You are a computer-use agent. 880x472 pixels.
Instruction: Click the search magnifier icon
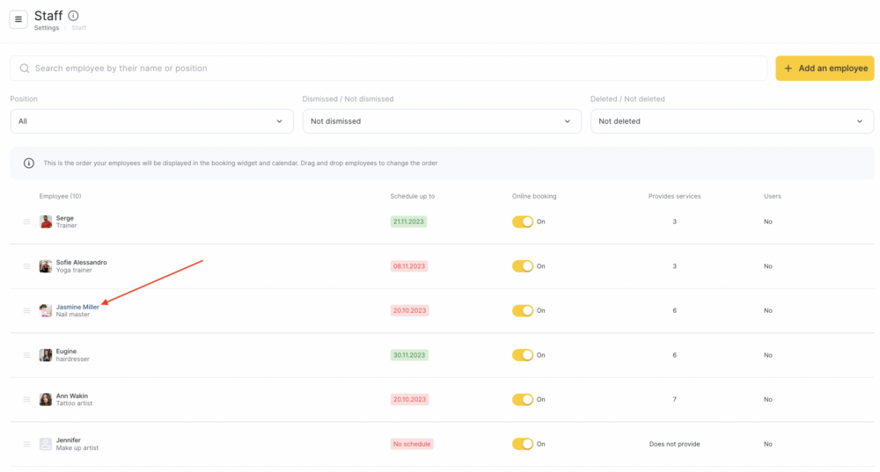coord(24,69)
